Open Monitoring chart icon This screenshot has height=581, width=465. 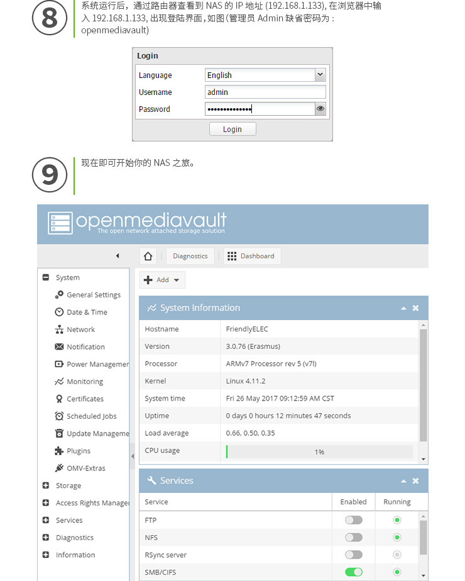tap(59, 381)
